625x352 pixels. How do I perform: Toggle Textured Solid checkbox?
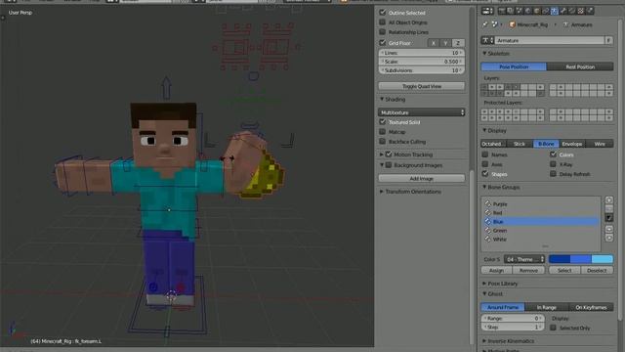pyautogui.click(x=382, y=121)
